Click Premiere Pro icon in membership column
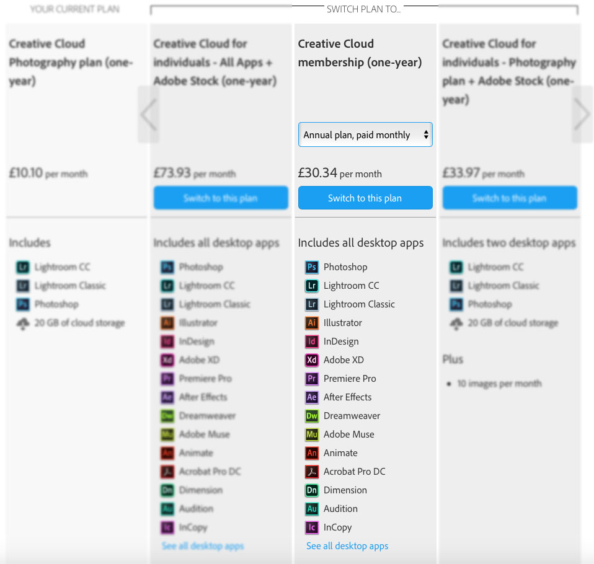 (311, 379)
